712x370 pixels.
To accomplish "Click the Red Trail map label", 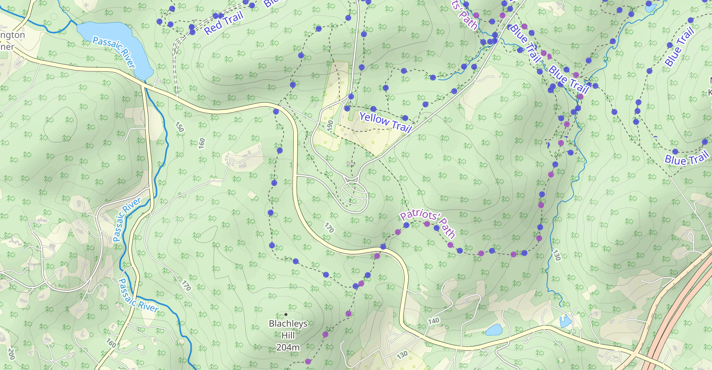I will click(x=224, y=23).
